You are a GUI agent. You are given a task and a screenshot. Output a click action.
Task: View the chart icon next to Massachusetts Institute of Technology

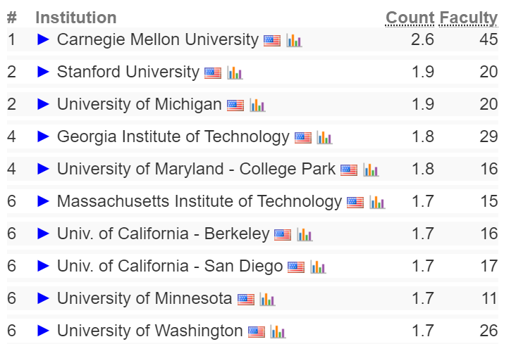click(x=377, y=203)
